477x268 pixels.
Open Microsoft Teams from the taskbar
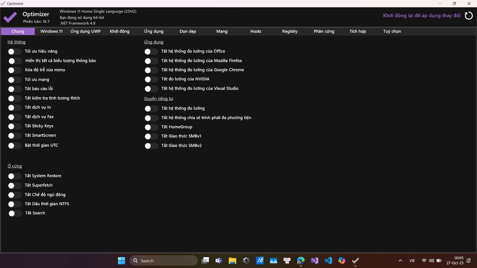pos(219,261)
